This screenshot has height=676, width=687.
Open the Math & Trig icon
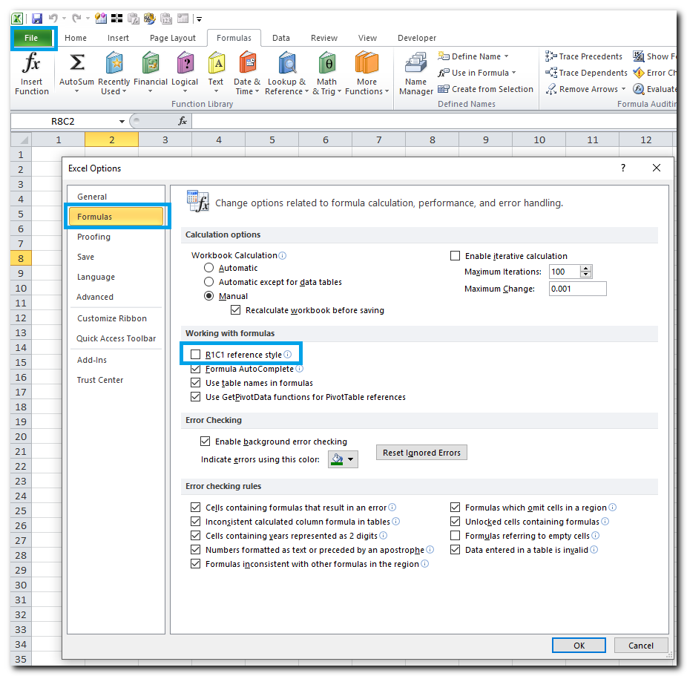(326, 63)
